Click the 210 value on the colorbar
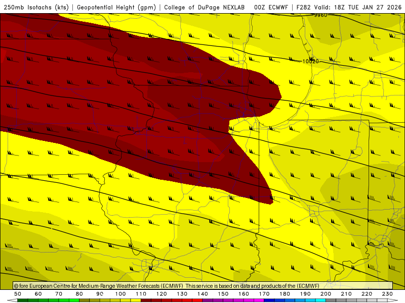The image size is (405, 303). (x=346, y=294)
